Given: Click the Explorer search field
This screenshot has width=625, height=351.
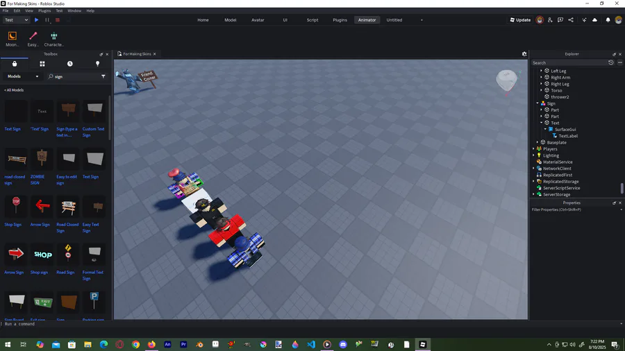Looking at the screenshot, I should 569,63.
